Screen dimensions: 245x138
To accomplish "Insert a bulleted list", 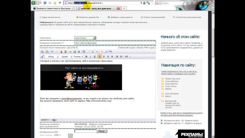I will coord(121,56).
